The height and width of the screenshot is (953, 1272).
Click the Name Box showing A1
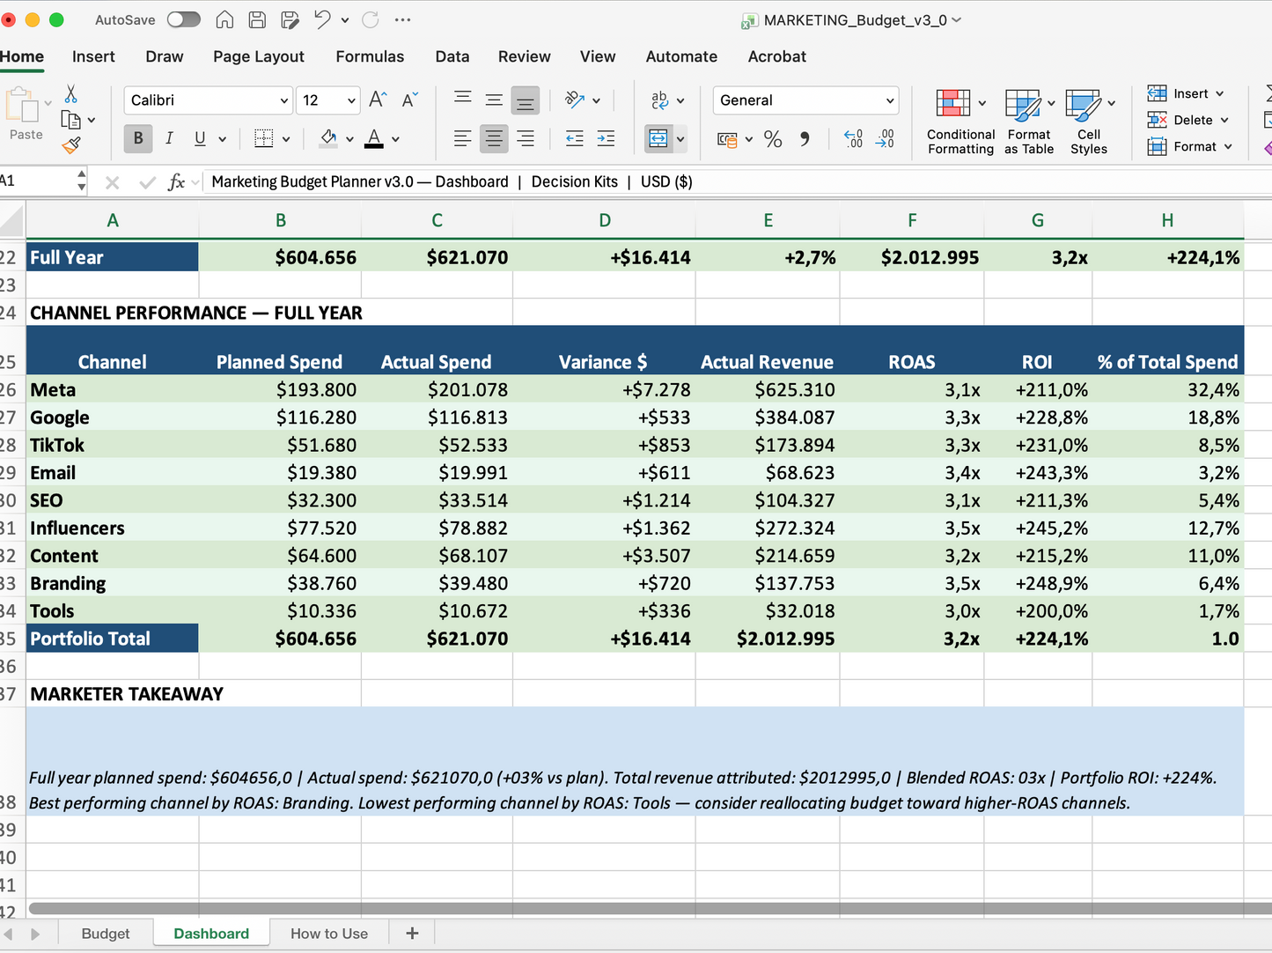coord(38,181)
